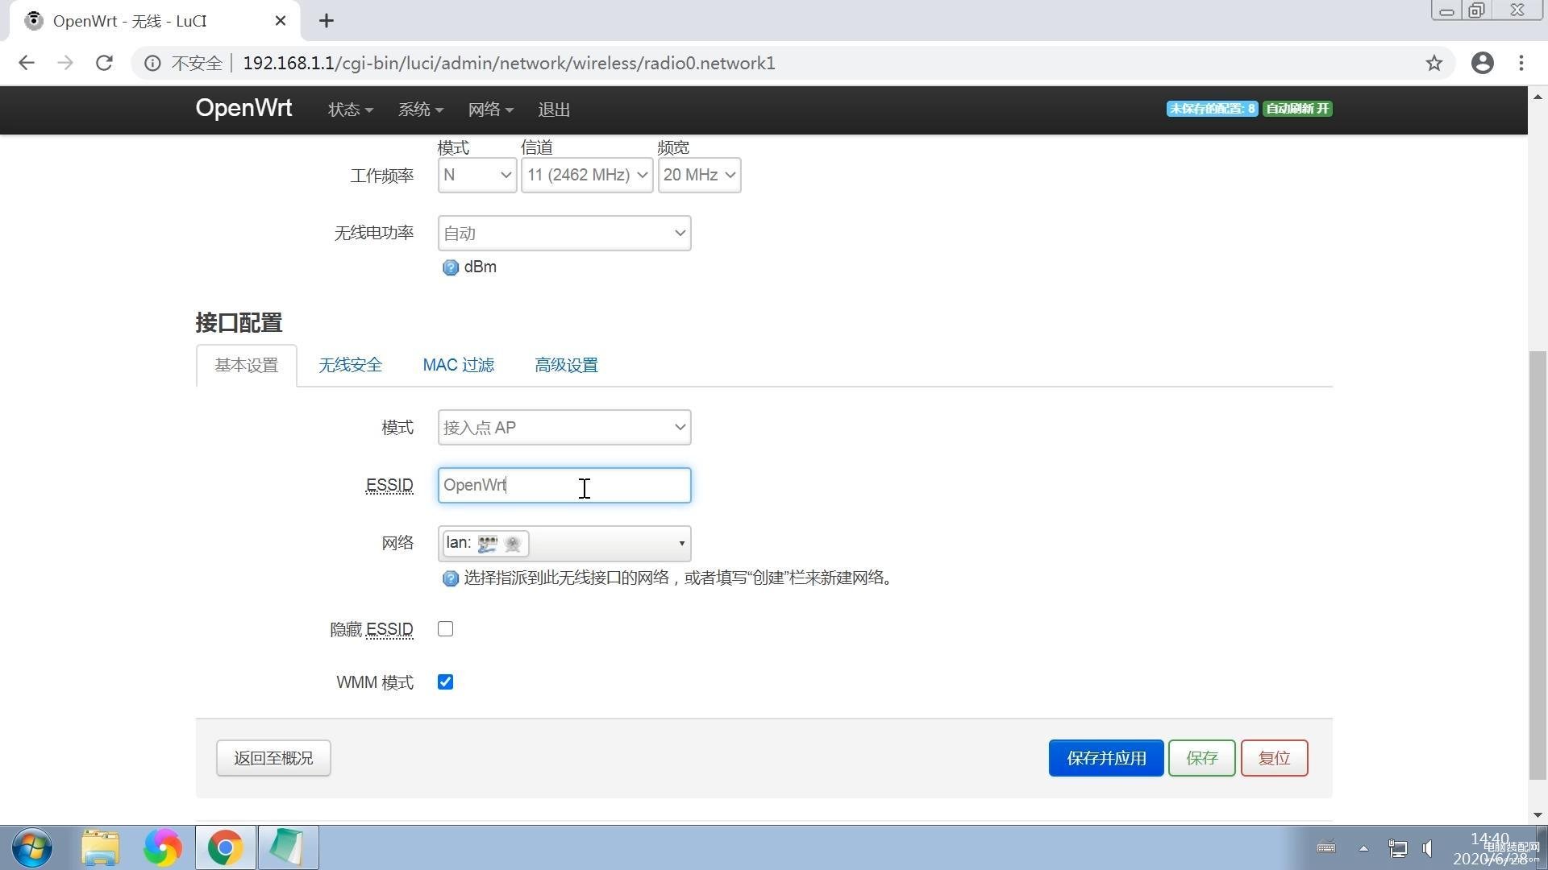Switch to the 无线安全 tab
The image size is (1548, 870).
pos(350,365)
